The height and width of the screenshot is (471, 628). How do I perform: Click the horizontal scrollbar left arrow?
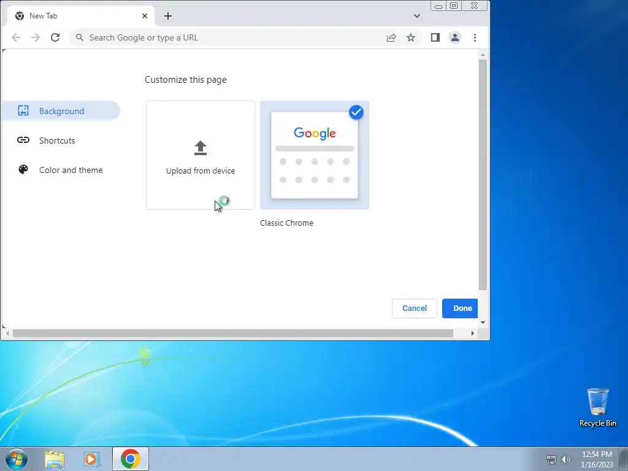click(x=7, y=333)
